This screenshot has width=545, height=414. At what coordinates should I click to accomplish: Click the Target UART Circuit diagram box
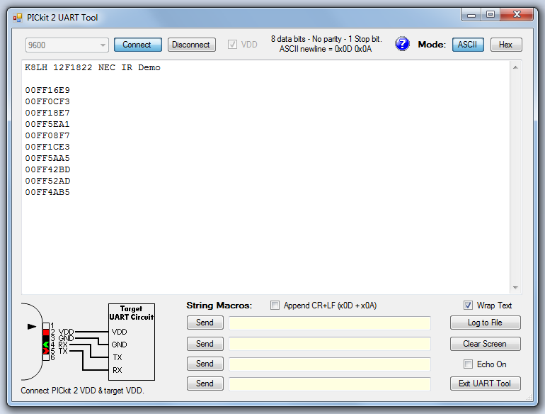pyautogui.click(x=131, y=342)
